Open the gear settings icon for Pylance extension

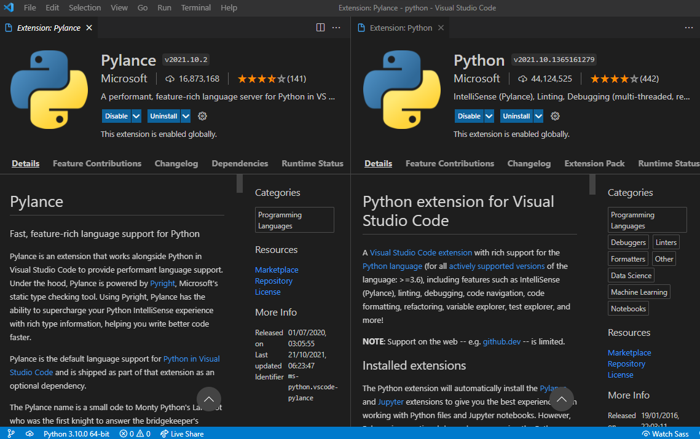pyautogui.click(x=202, y=116)
